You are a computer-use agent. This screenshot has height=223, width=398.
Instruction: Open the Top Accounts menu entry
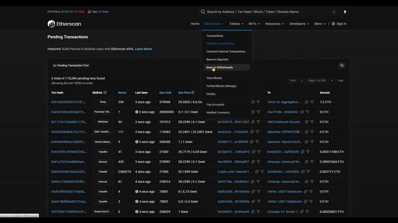coord(215,105)
